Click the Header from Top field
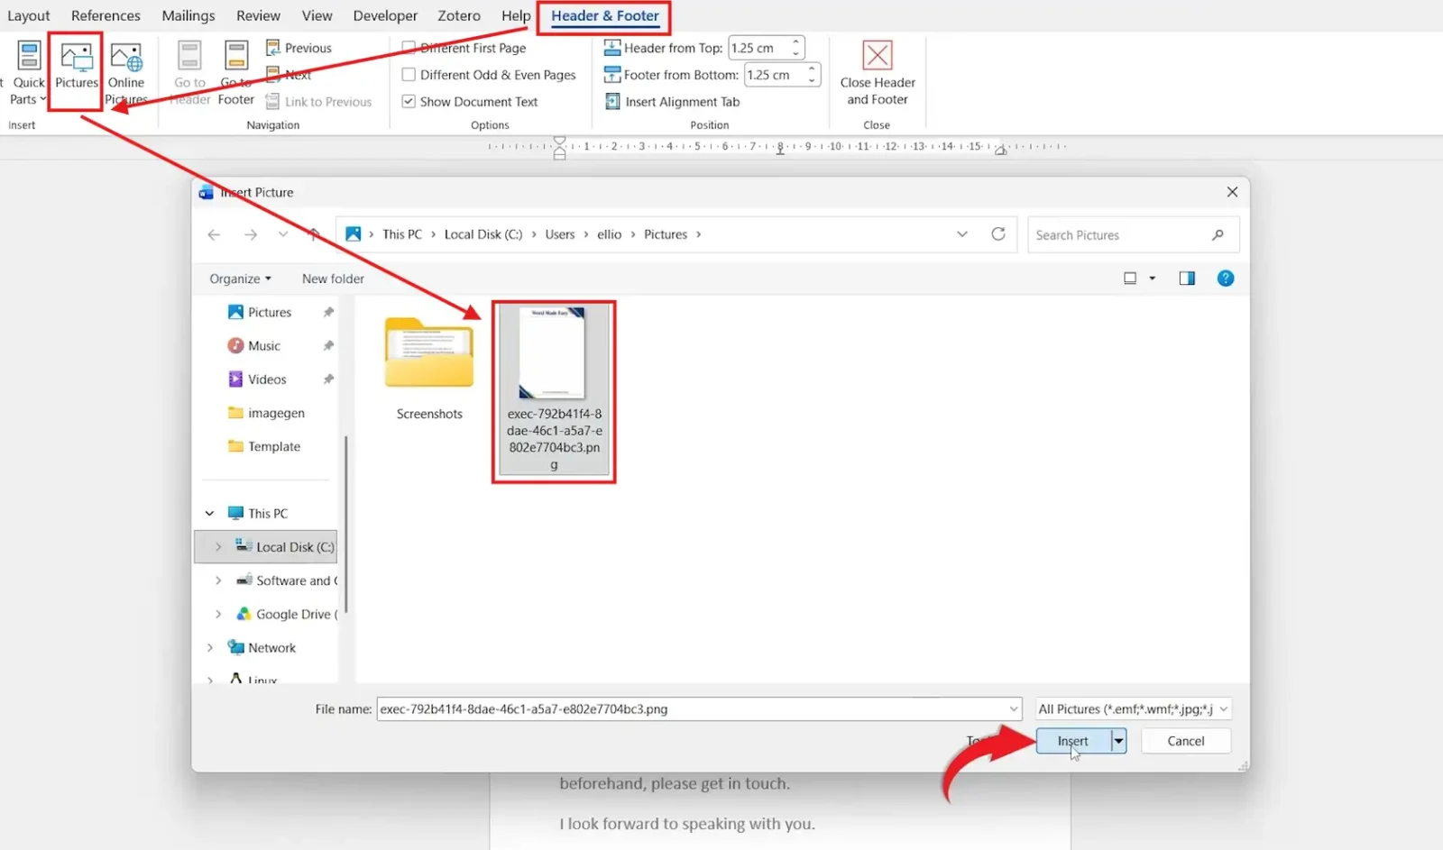Viewport: 1443px width, 850px height. (x=758, y=48)
